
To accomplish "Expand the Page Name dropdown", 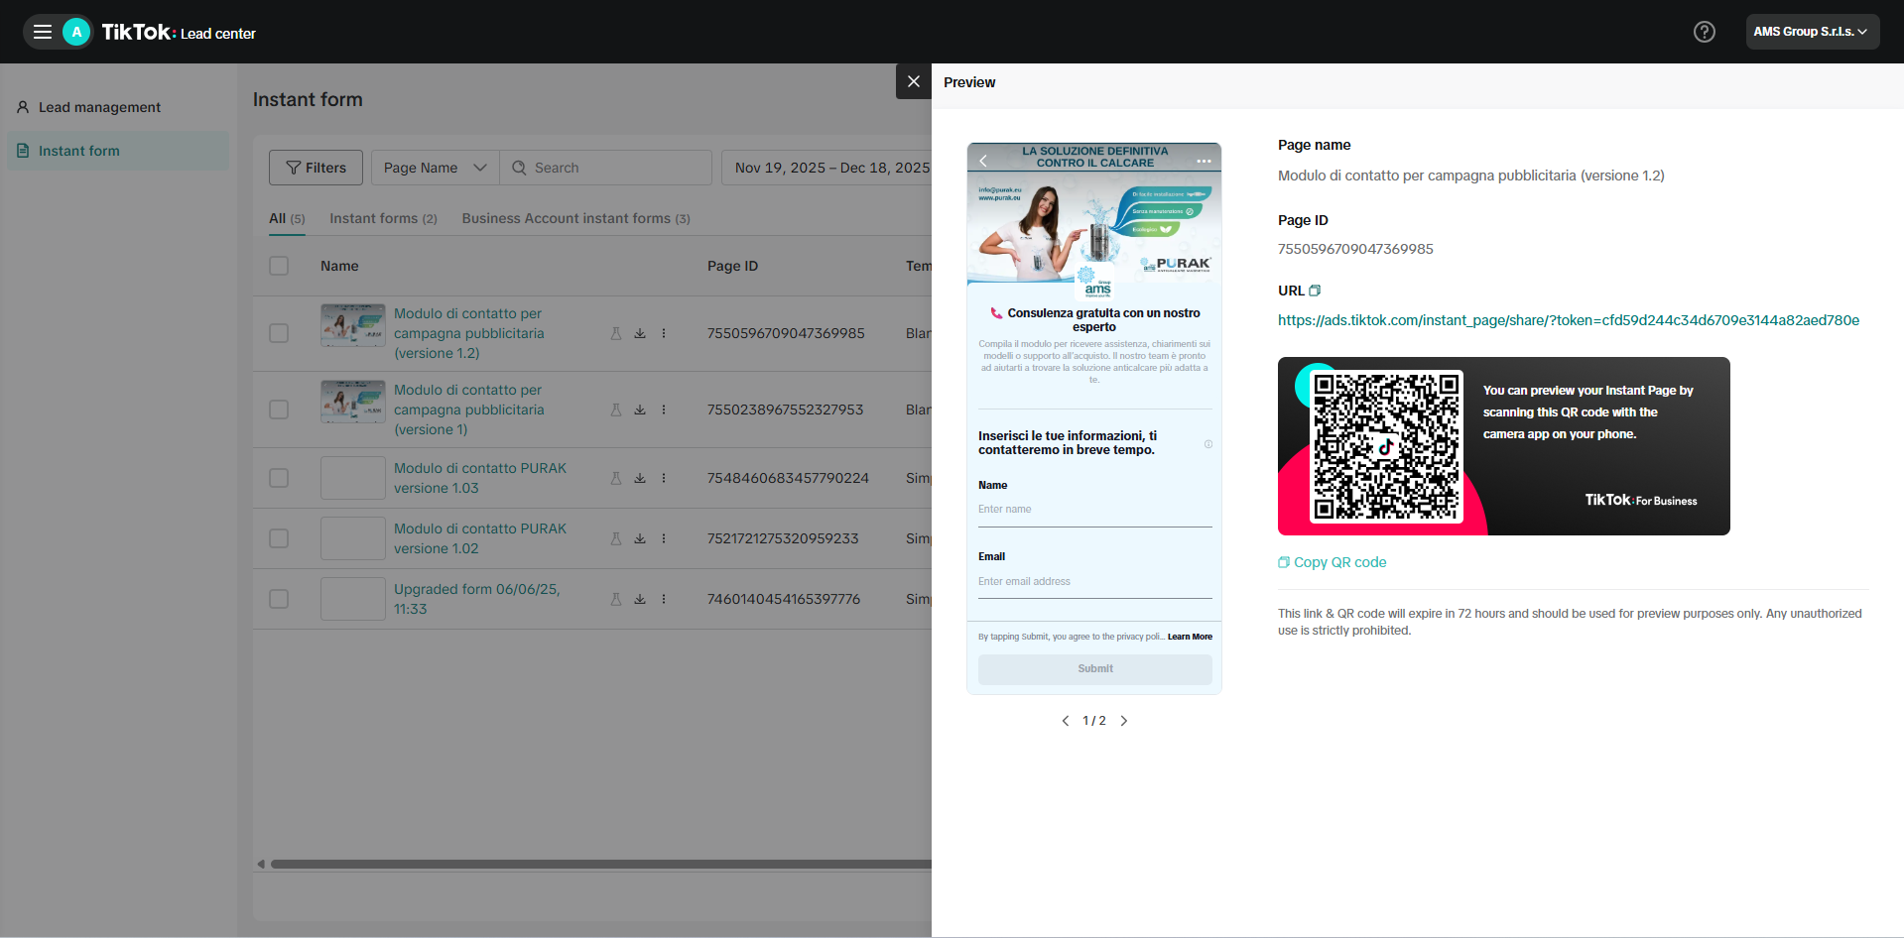I will point(436,168).
